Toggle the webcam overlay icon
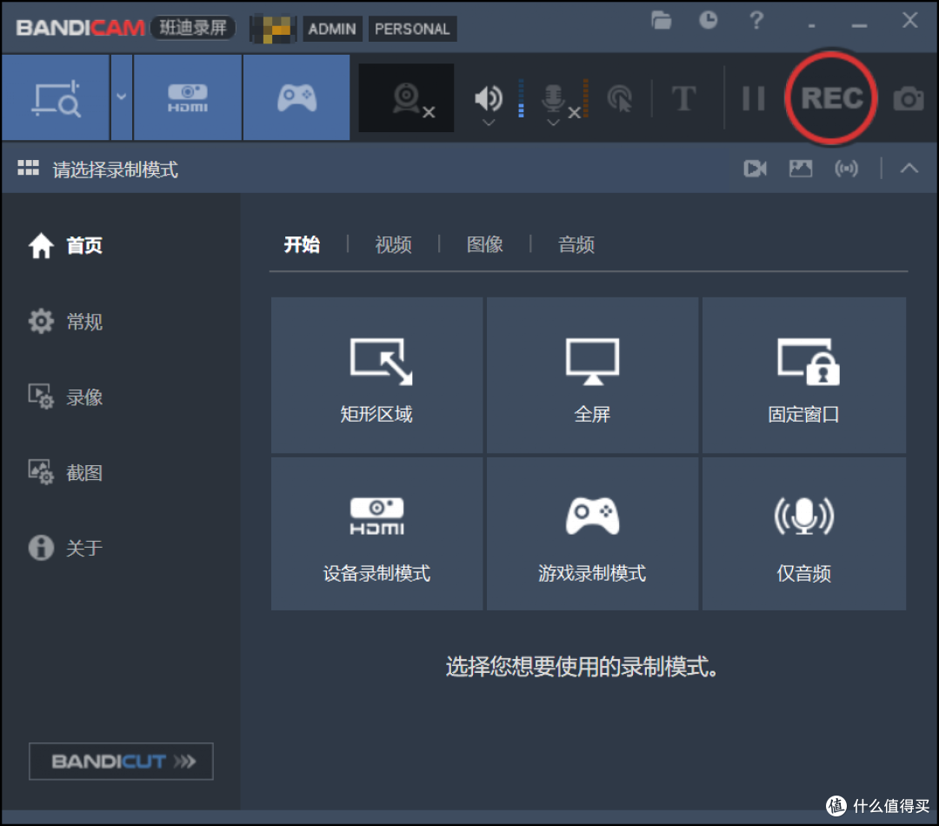 [407, 97]
